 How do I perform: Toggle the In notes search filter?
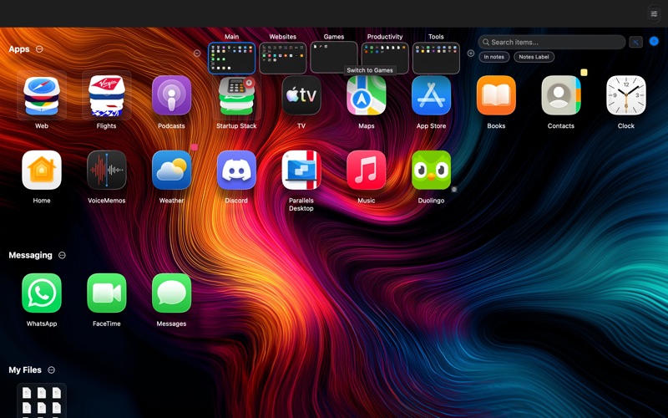[x=493, y=57]
